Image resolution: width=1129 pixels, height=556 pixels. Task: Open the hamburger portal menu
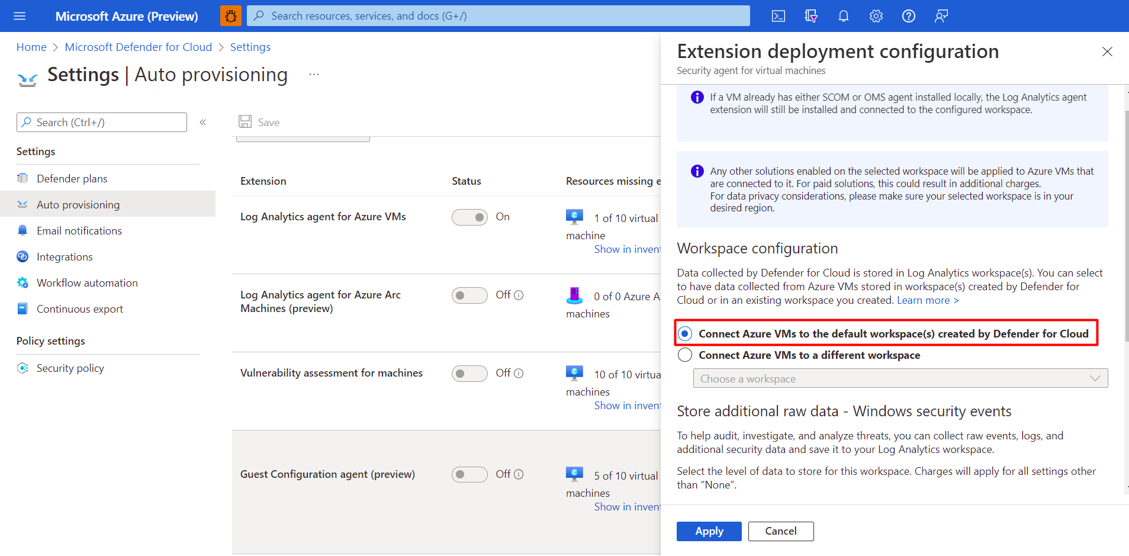click(20, 16)
